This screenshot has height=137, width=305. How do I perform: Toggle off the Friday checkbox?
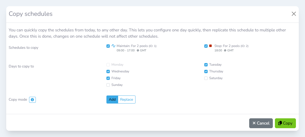(108, 78)
